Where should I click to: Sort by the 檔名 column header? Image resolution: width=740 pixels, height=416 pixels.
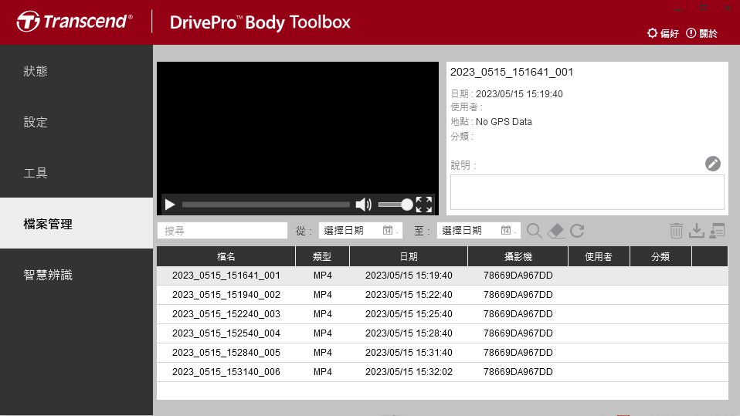tap(226, 256)
